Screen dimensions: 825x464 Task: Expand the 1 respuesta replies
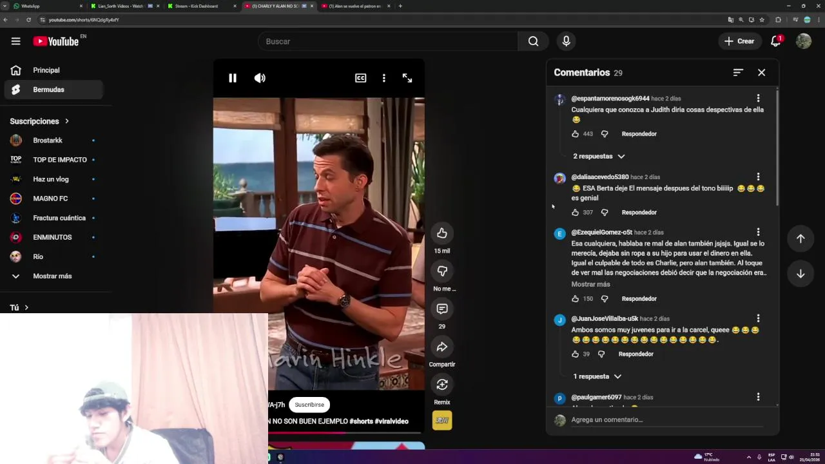pyautogui.click(x=597, y=376)
